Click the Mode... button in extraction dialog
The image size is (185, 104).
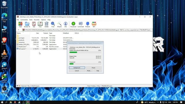(x=89, y=71)
